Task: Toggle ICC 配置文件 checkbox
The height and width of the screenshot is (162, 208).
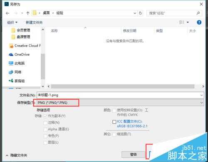Action: [x=114, y=122]
